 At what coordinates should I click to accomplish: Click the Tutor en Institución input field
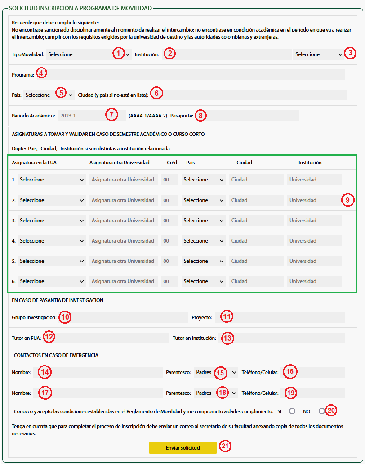point(281,338)
